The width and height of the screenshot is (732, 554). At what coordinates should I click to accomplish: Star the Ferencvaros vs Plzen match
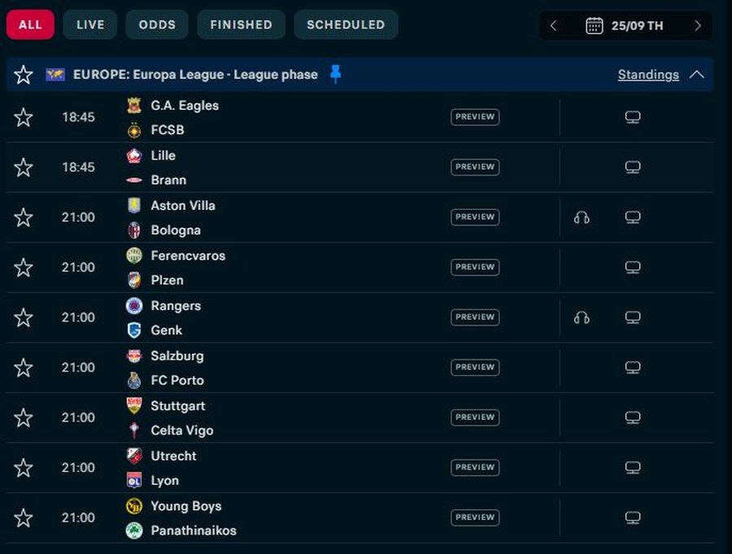[x=24, y=267]
